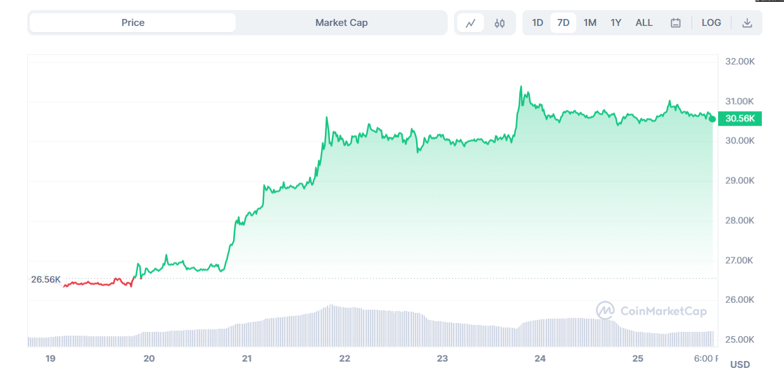Click the CoinMarketCap watermark logo
The width and height of the screenshot is (784, 385).
pyautogui.click(x=652, y=310)
